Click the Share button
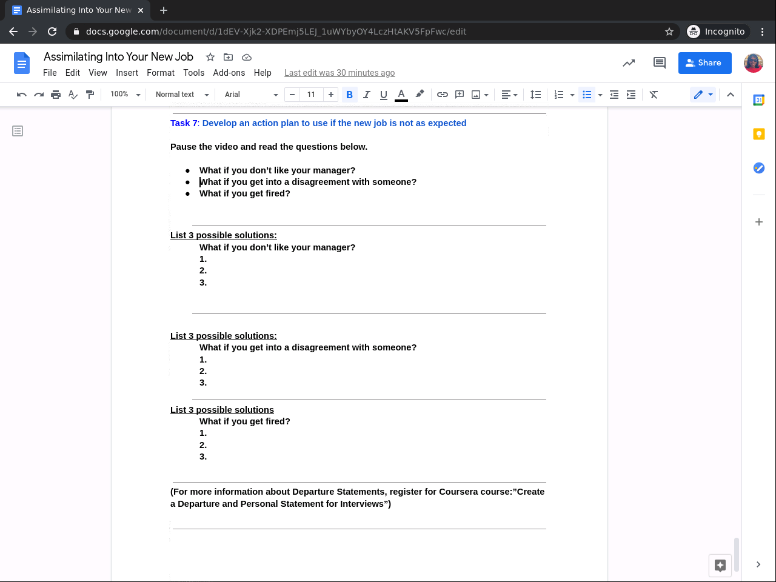Viewport: 776px width, 582px height. 704,62
